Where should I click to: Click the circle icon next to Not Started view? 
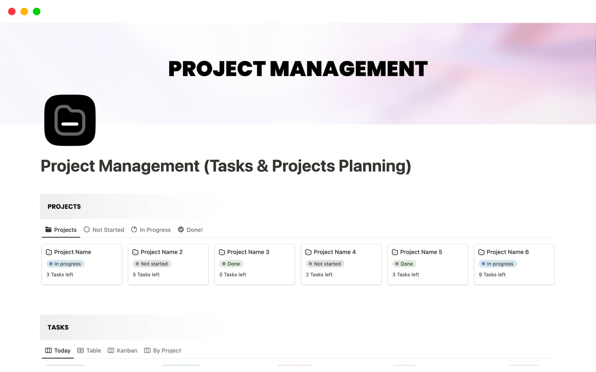[86, 229]
